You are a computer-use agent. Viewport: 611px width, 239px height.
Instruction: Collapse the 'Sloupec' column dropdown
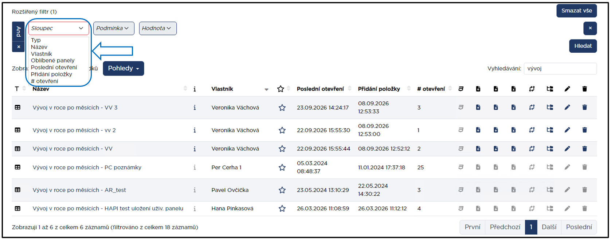click(59, 28)
